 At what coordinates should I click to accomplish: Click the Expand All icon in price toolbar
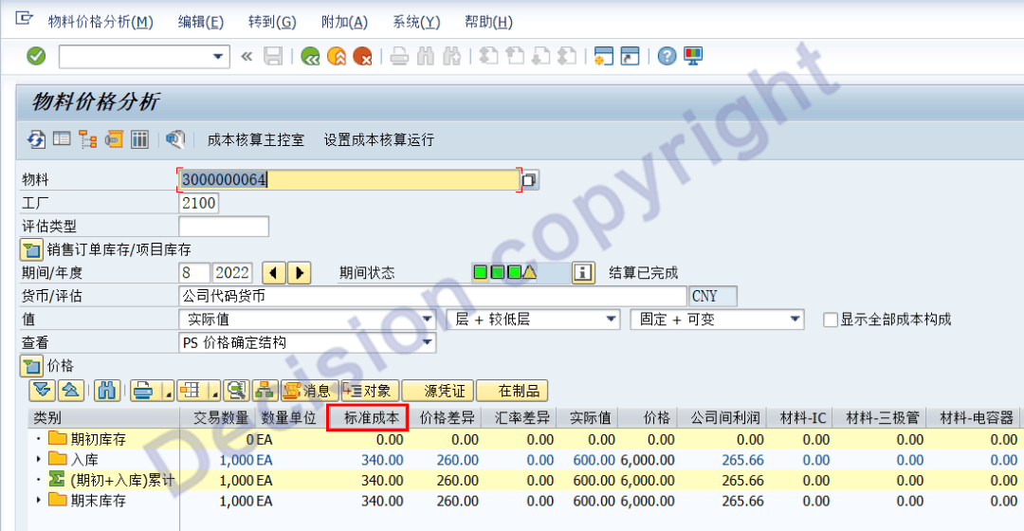[42, 390]
